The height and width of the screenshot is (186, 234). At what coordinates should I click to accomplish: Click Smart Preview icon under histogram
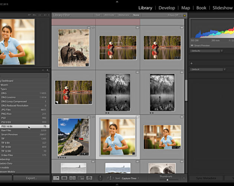192,45
